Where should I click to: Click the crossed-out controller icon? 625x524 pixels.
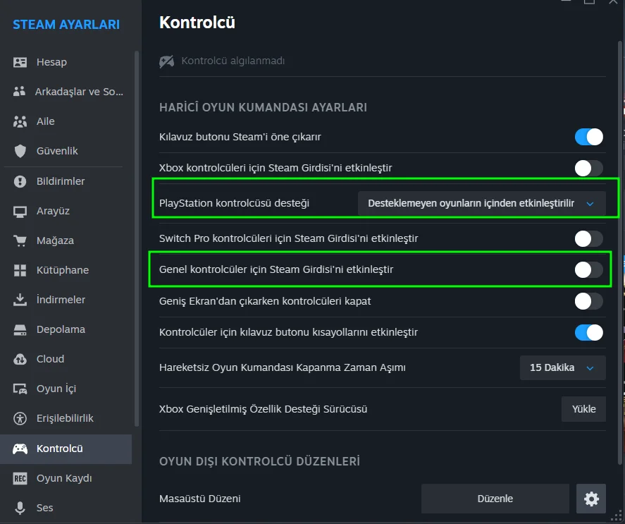166,61
